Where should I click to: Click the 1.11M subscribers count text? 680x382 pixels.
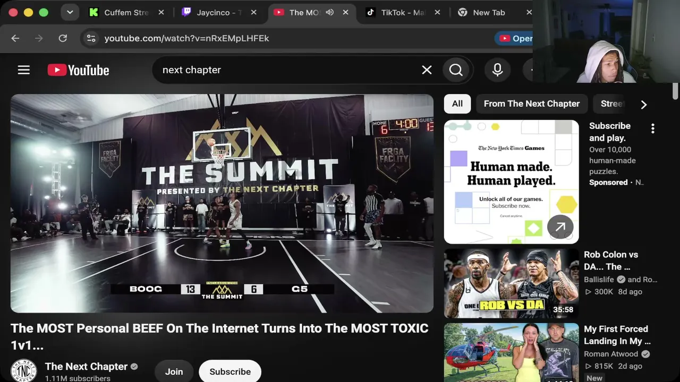point(78,378)
